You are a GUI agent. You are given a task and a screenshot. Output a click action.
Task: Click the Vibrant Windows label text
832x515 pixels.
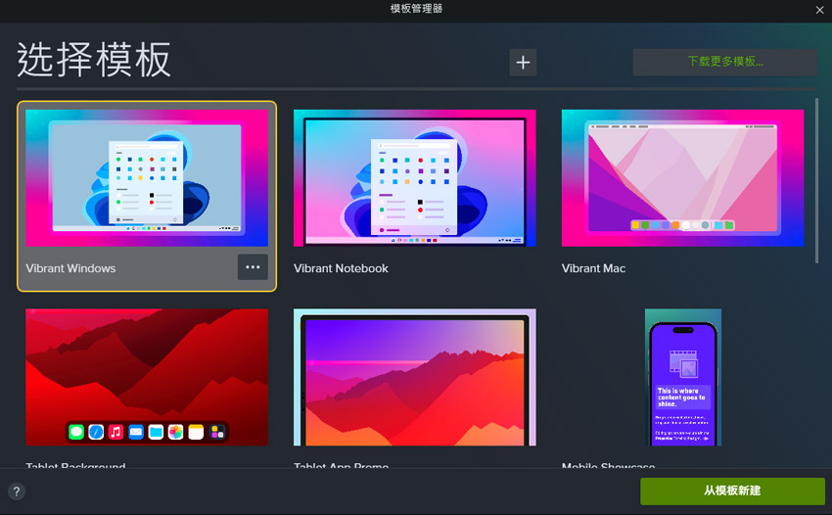70,268
